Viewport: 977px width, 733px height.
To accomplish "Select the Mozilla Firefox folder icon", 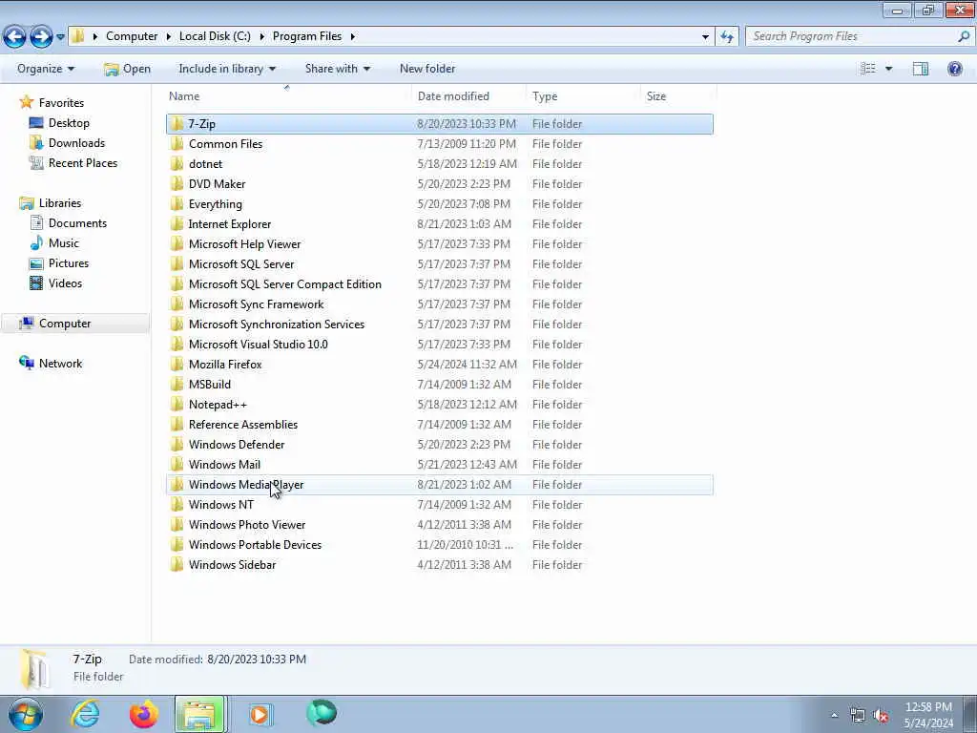I will [x=177, y=364].
